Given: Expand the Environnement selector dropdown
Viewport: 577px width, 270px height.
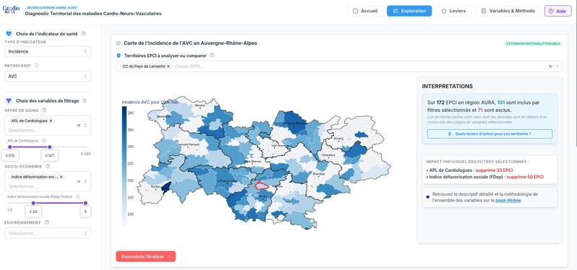Looking at the screenshot, I should [x=48, y=233].
